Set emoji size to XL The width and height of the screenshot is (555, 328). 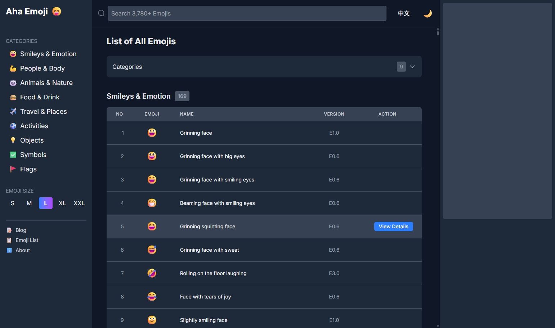[62, 203]
